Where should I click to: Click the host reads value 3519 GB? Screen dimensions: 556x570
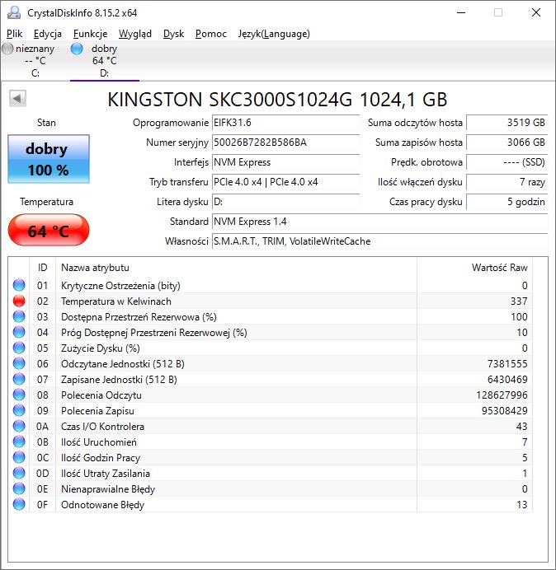[507, 123]
